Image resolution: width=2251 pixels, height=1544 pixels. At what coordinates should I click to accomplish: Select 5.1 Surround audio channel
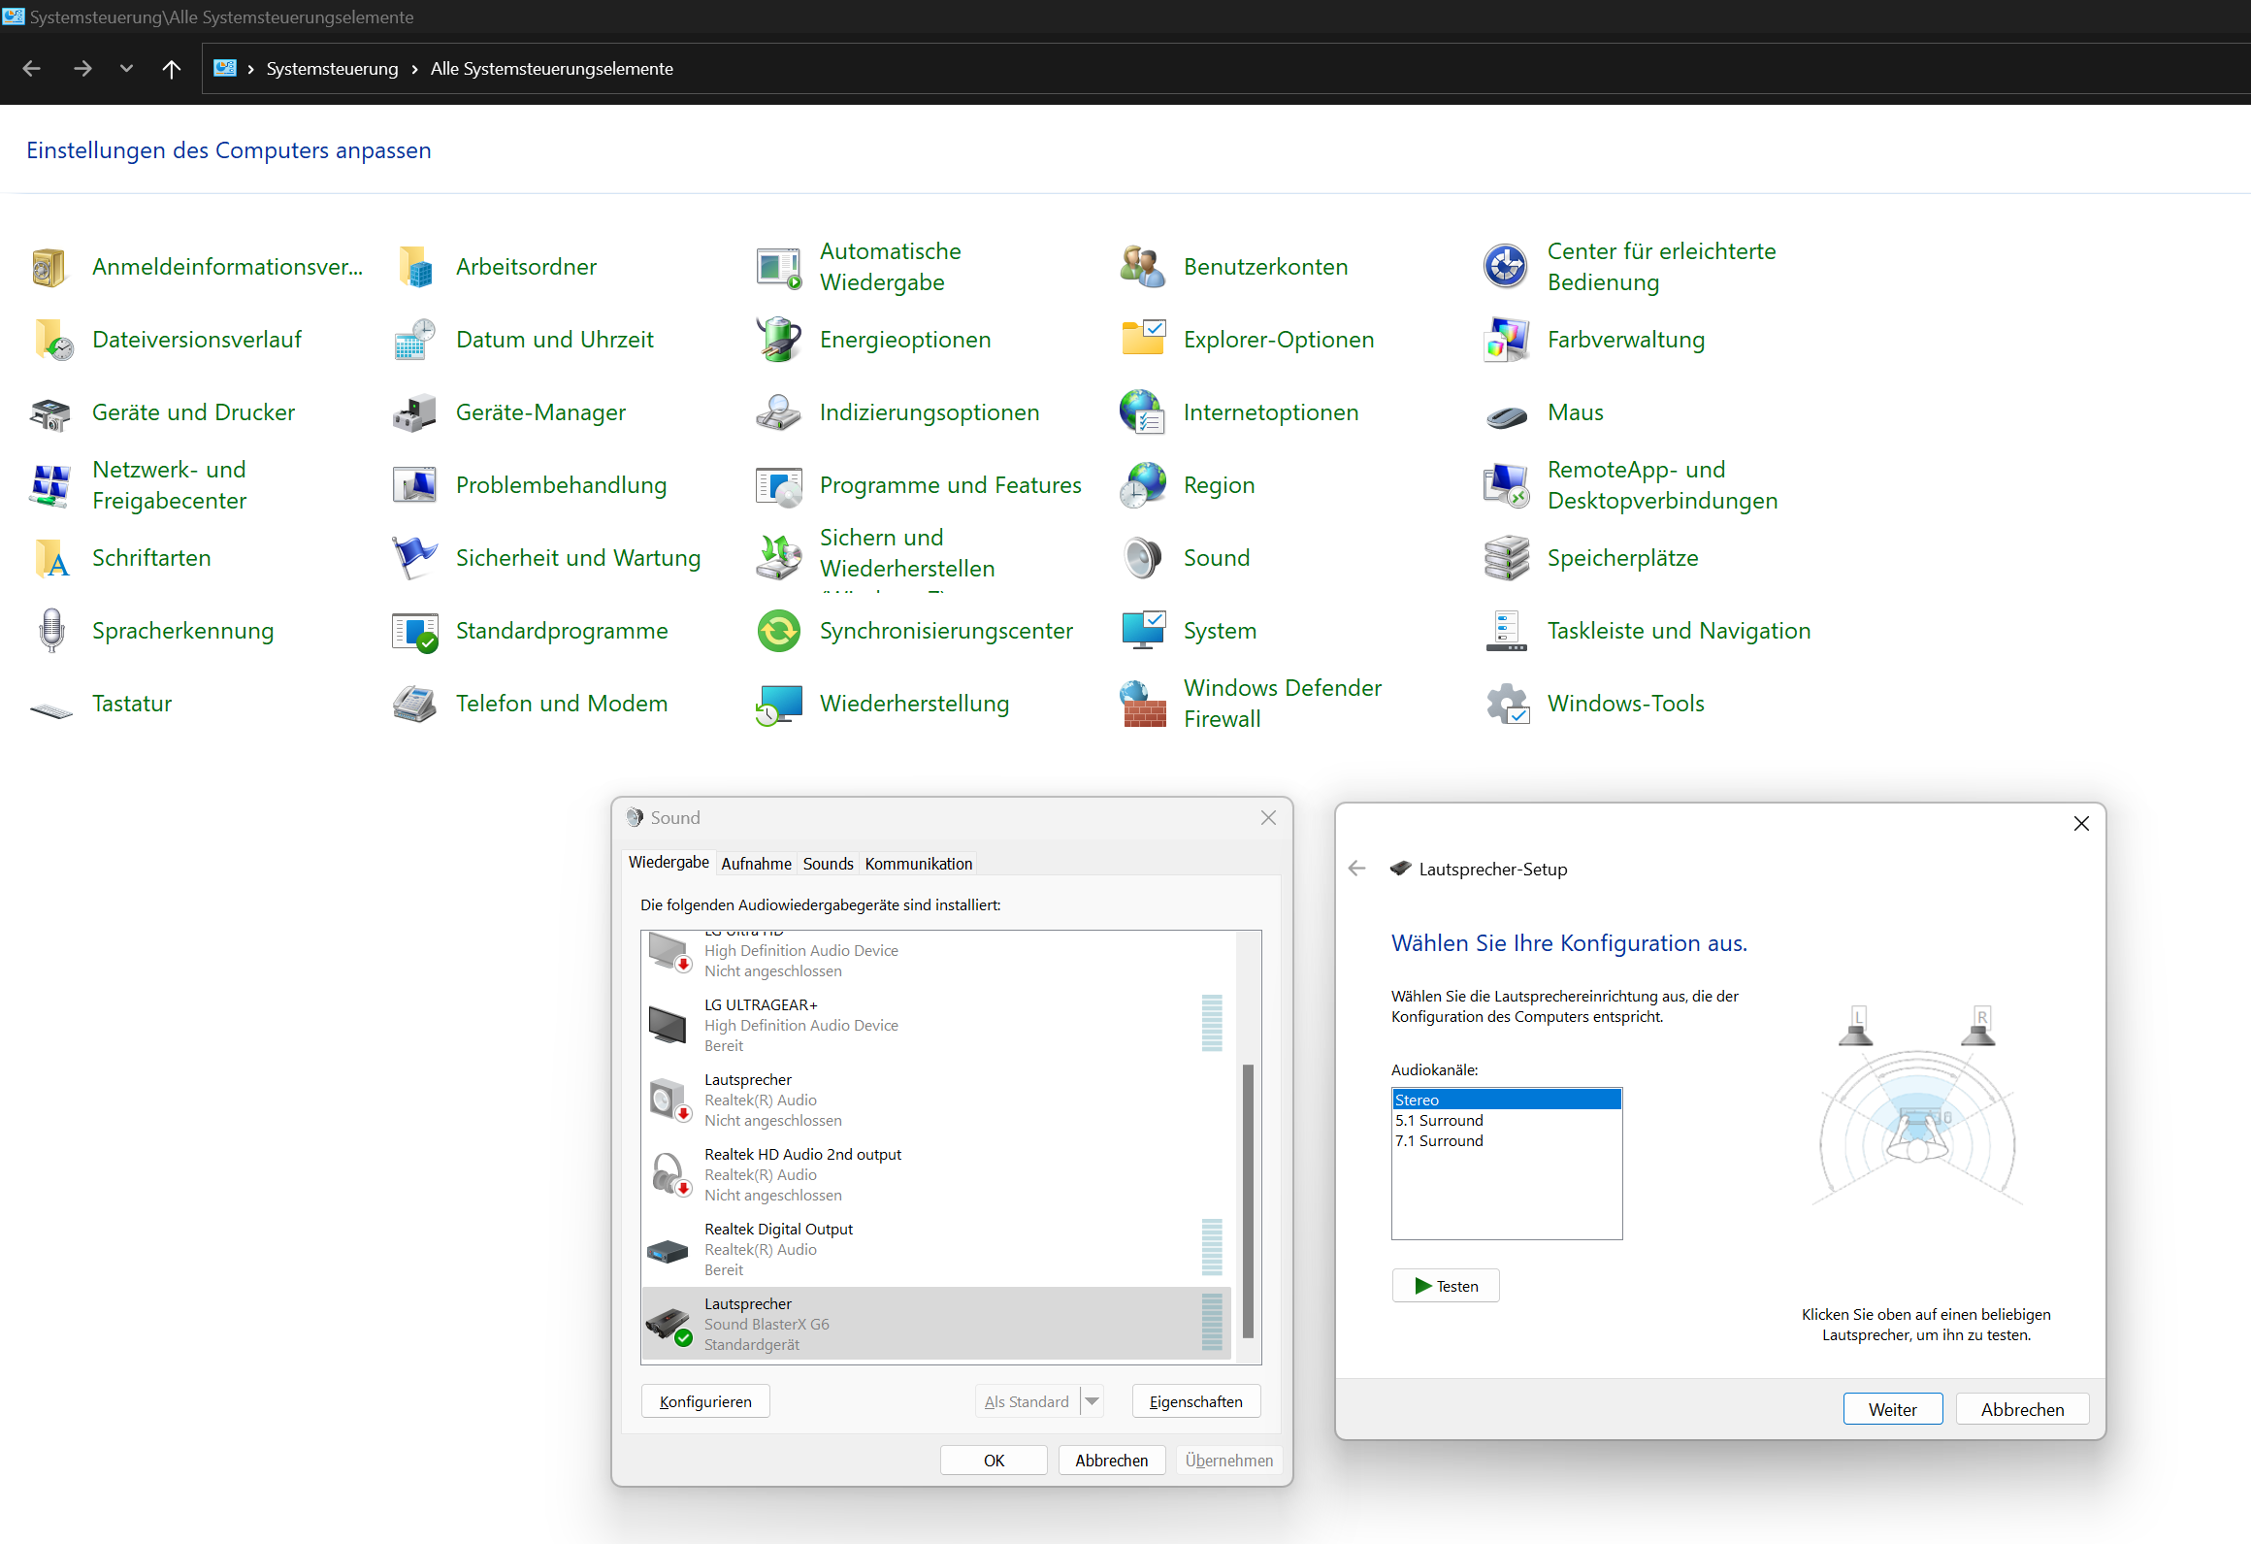tap(1439, 1120)
